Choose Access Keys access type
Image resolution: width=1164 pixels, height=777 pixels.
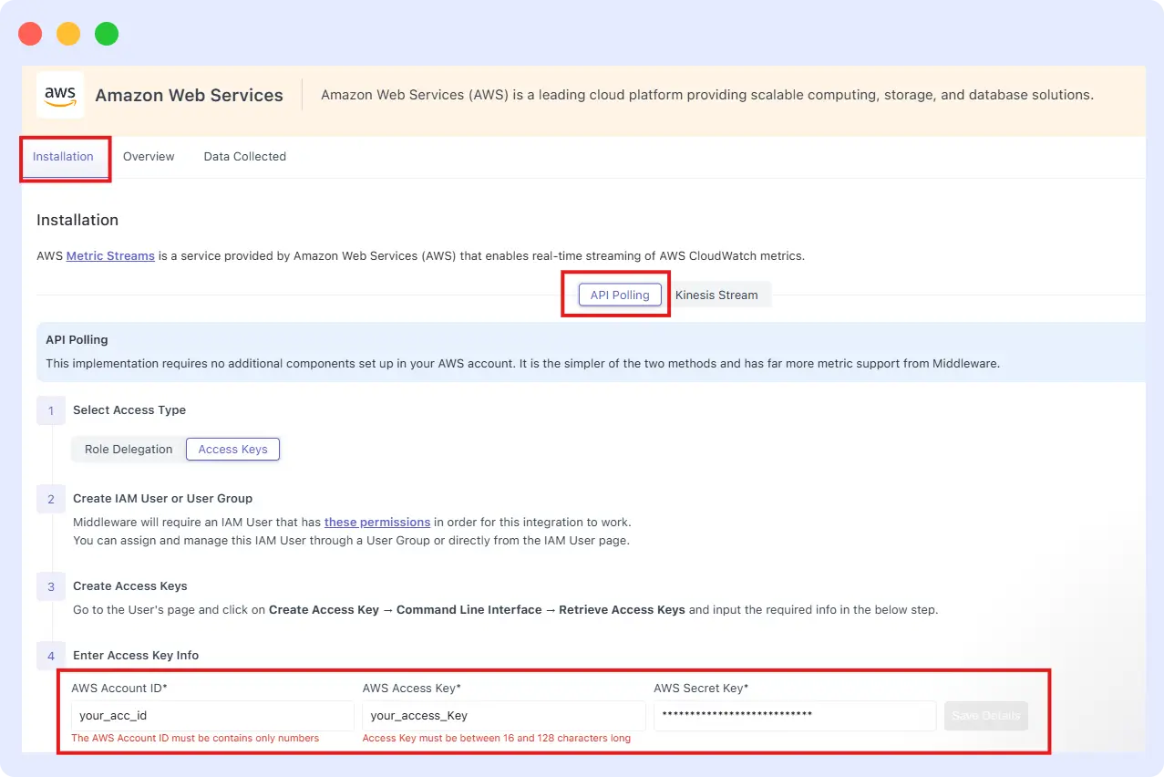coord(233,449)
